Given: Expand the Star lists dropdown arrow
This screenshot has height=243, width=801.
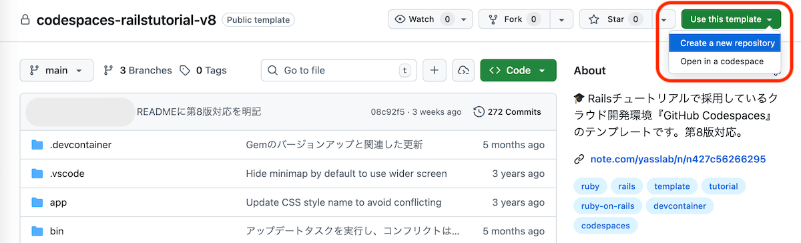Looking at the screenshot, I should click(x=663, y=19).
